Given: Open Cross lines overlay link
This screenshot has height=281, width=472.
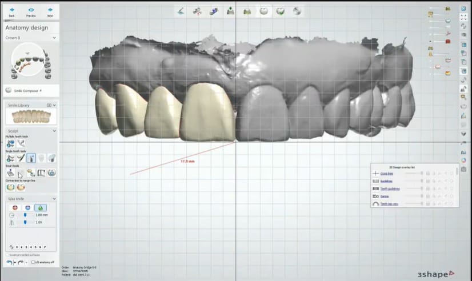Looking at the screenshot, I should click(387, 173).
